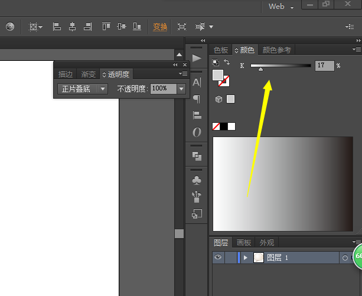
Task: Click the K percentage value field
Action: (x=324, y=66)
